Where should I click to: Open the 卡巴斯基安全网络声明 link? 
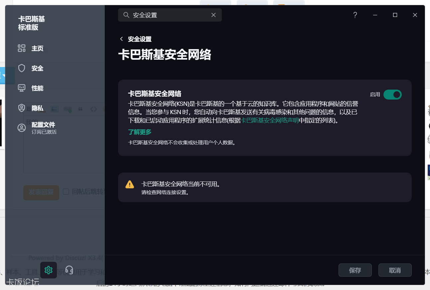269,121
